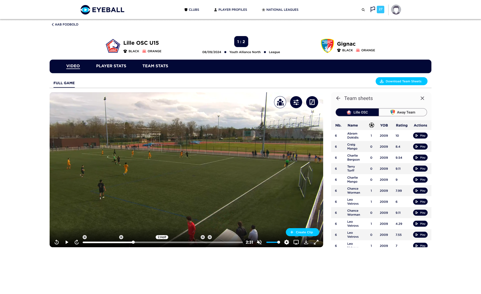Play clips for Chance Worman rated 7.99
The width and height of the screenshot is (481, 294).
(x=420, y=191)
